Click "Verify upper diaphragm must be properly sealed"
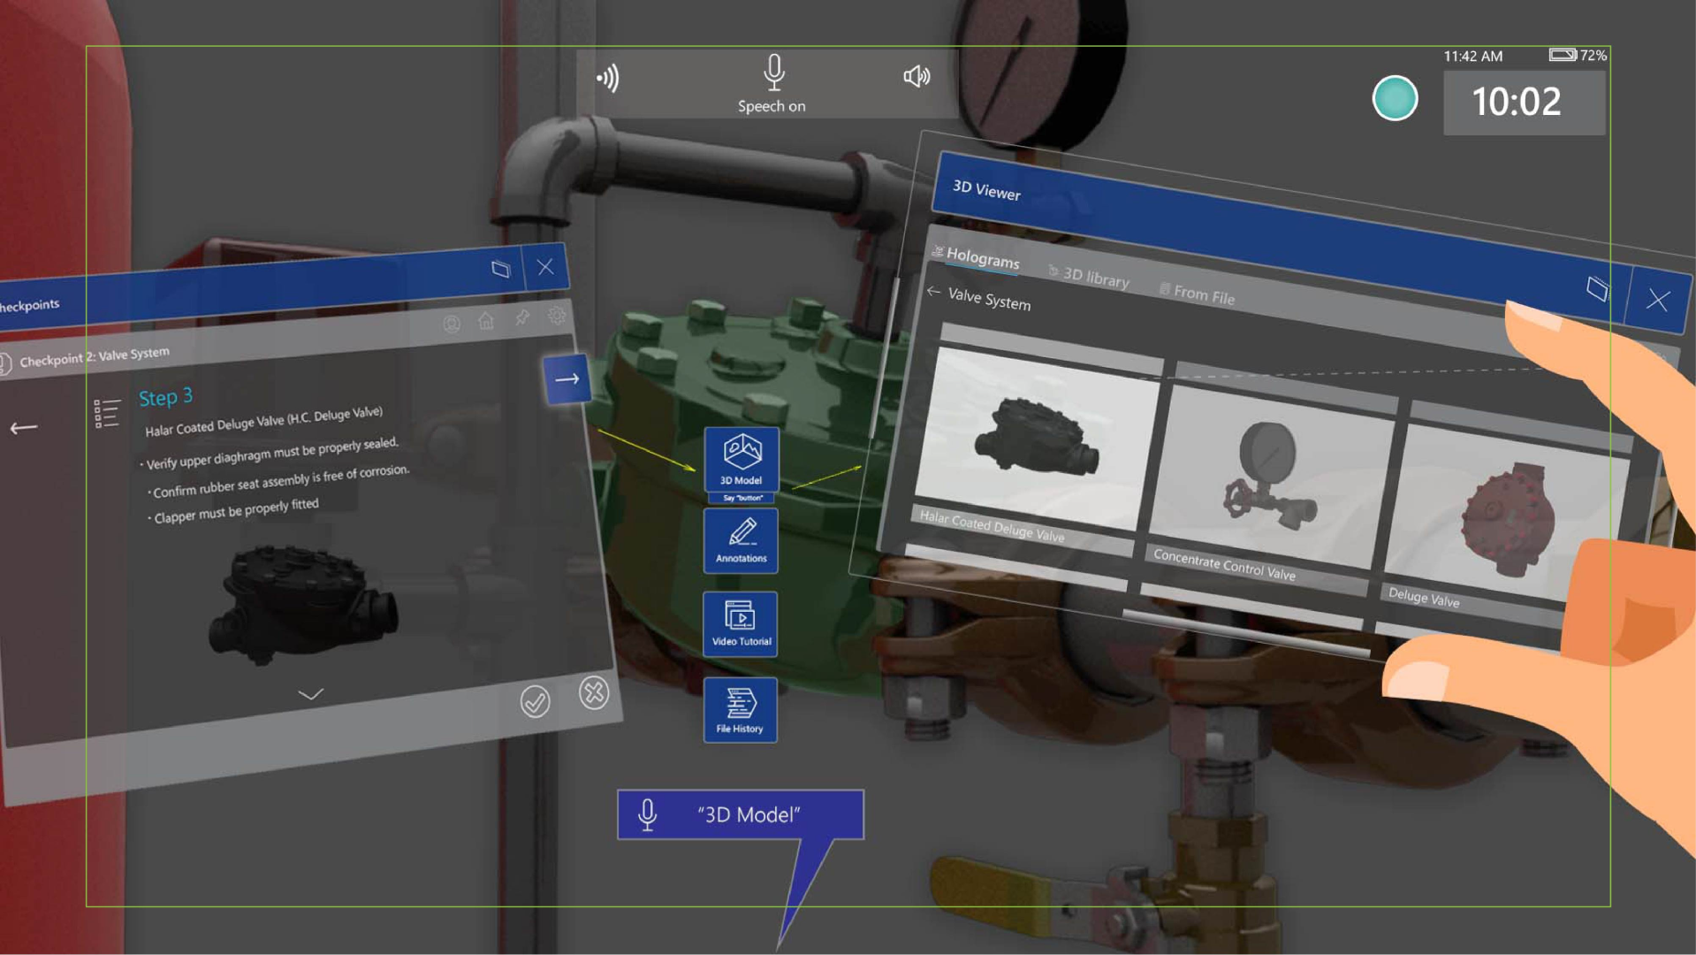Viewport: 1696px width, 955px height. click(x=272, y=453)
